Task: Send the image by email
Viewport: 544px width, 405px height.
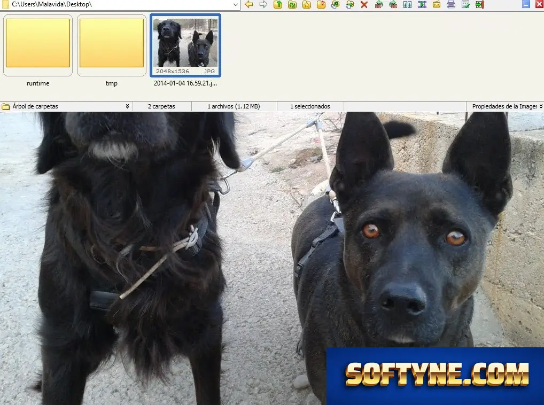Action: pos(437,4)
